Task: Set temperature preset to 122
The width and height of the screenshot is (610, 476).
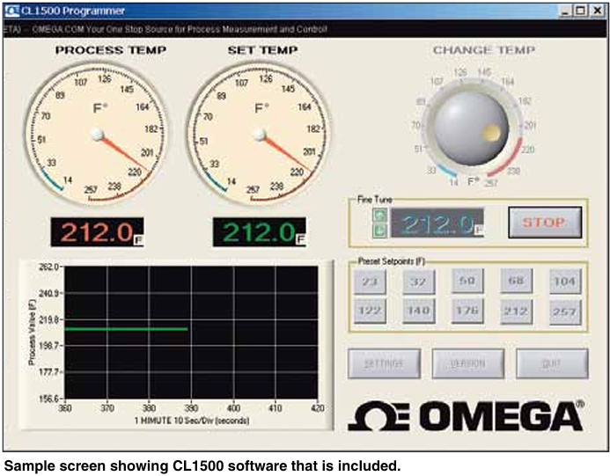Action: [369, 311]
